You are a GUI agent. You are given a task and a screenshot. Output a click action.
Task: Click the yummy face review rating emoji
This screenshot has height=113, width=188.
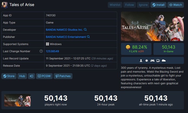pyautogui.click(x=128, y=47)
